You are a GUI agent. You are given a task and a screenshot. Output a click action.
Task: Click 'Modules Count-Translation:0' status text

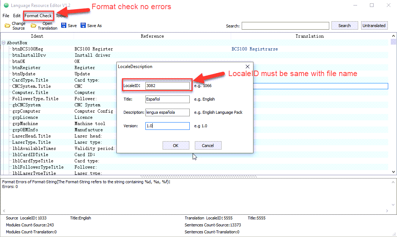[31, 232]
